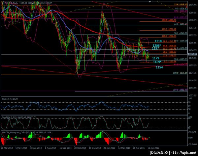The image size is (198, 156).
Task: Click the Fibonacci label 161.8 -1275.27
Action: point(169,20)
